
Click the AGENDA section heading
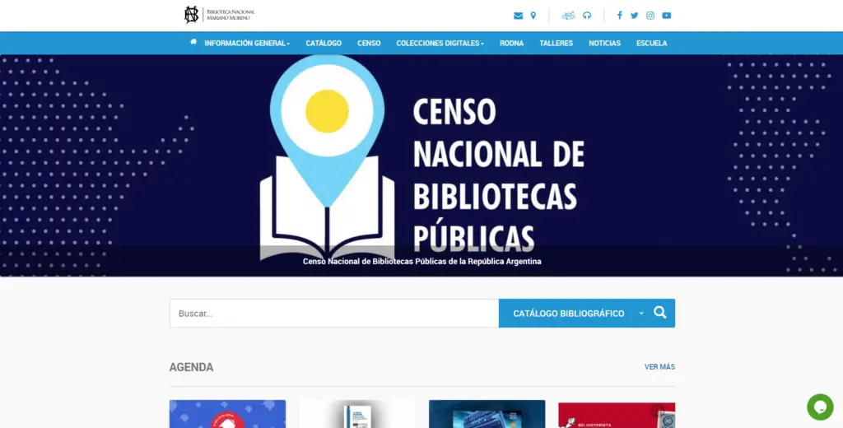(191, 367)
